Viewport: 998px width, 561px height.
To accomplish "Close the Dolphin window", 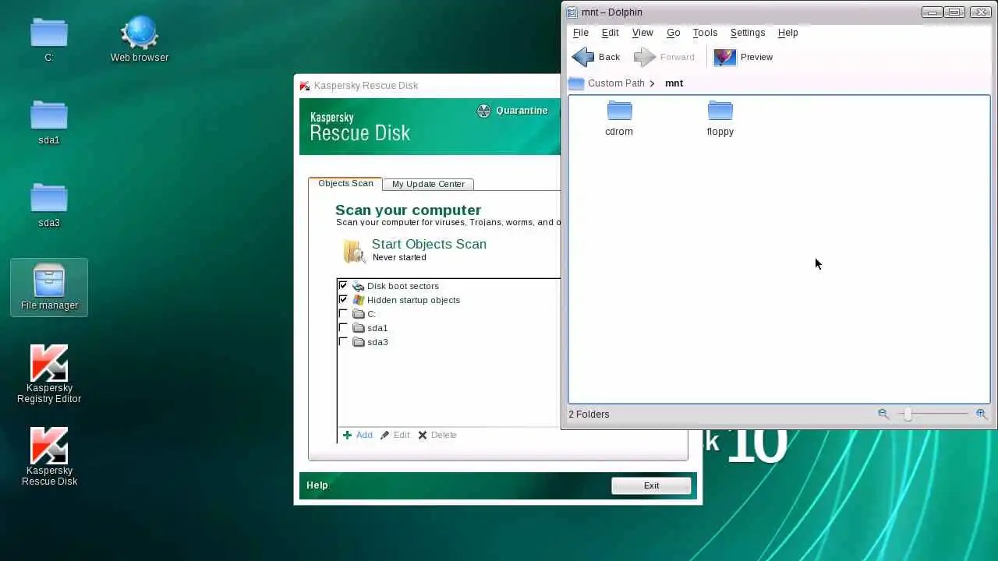I will [981, 12].
